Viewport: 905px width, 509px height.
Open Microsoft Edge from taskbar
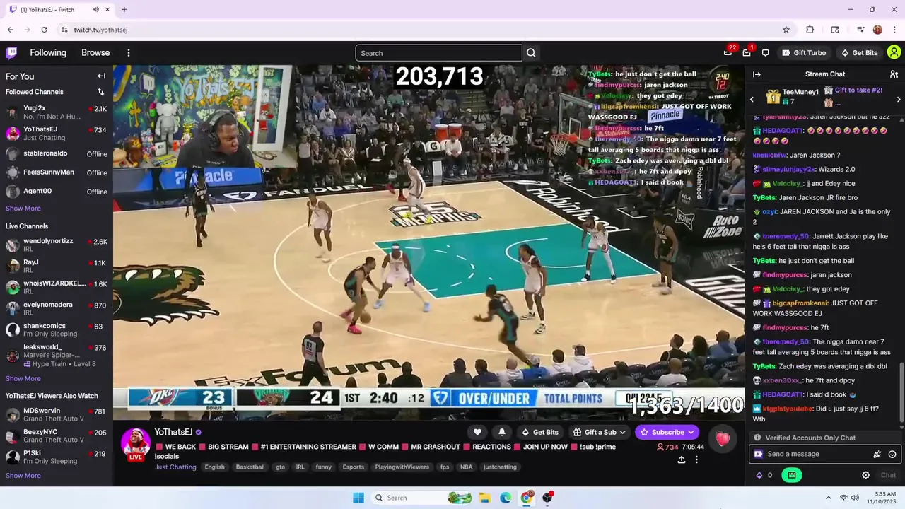click(x=506, y=498)
